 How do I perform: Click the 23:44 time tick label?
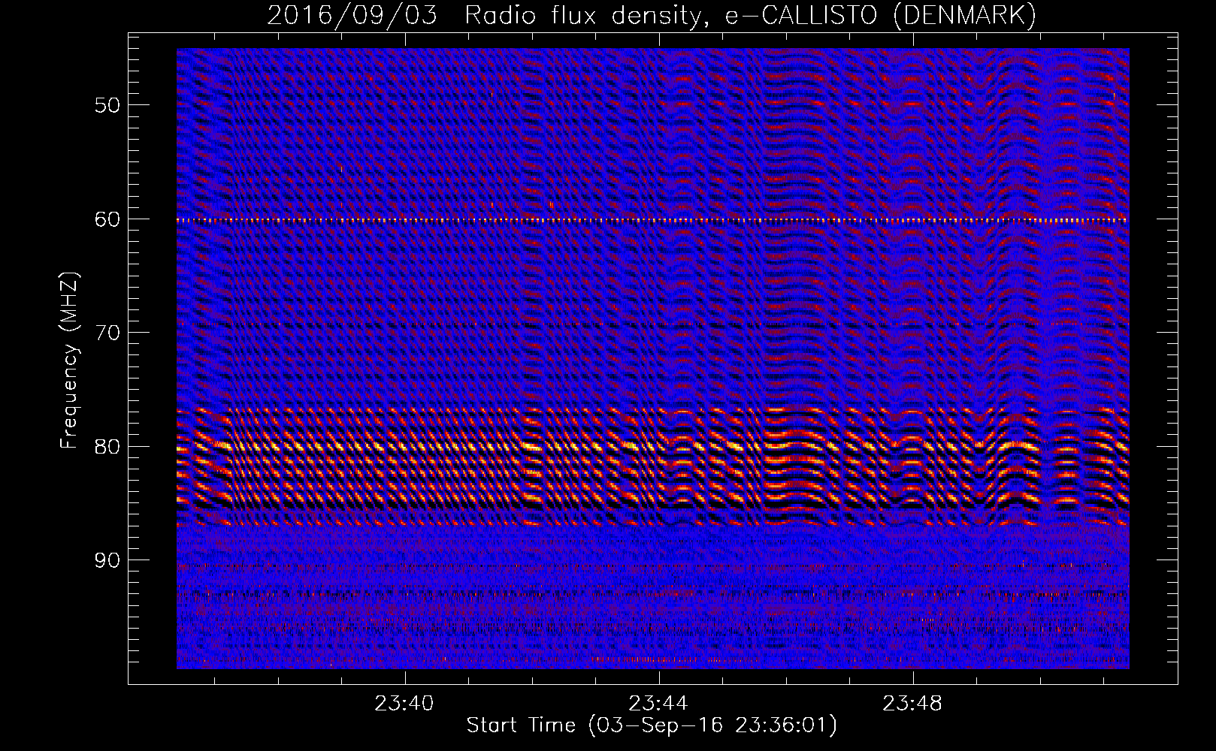658,704
